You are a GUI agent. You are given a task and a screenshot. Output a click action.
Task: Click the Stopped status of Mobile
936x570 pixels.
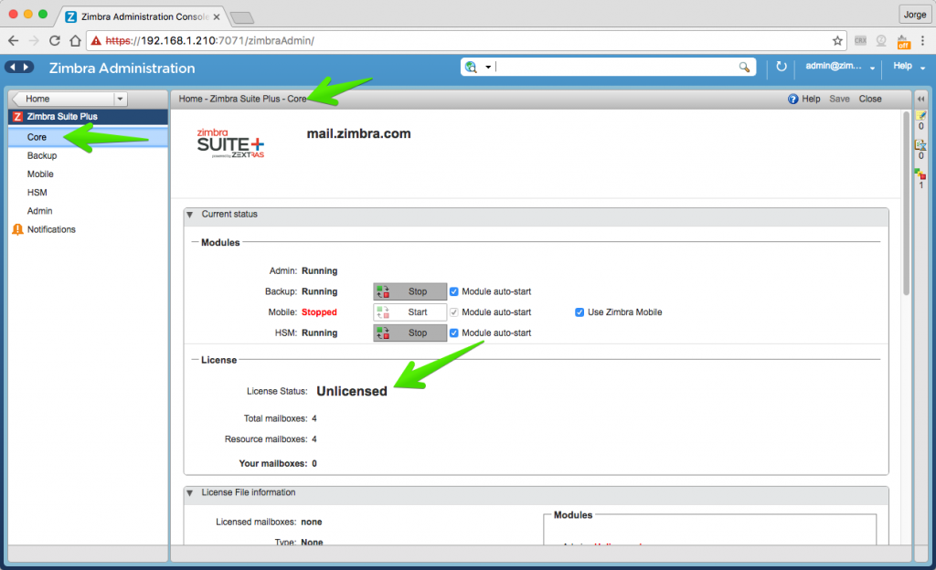tap(319, 312)
